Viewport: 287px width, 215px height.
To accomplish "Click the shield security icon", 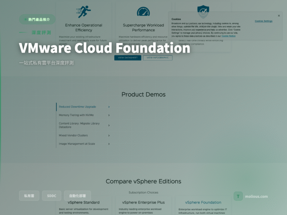I will pyautogui.click(x=203, y=11).
